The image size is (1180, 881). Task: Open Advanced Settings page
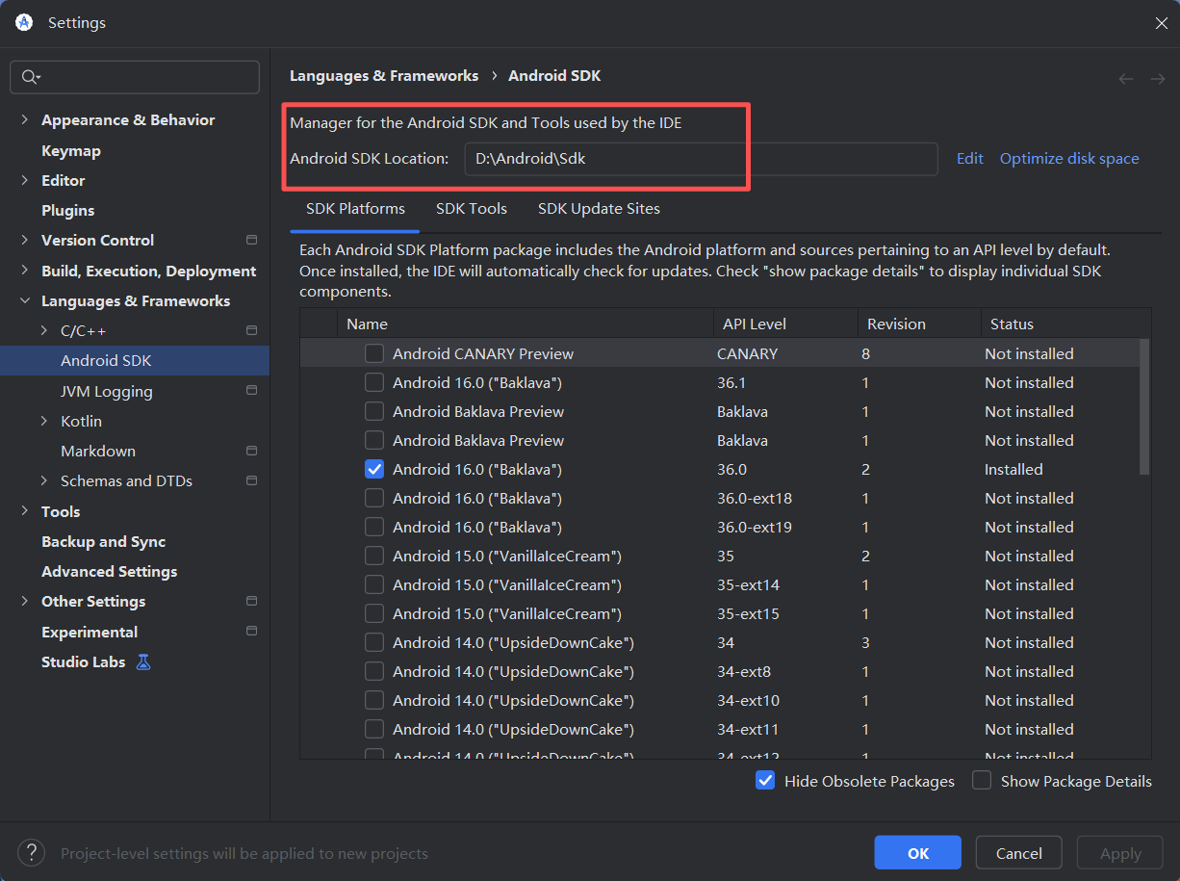pos(109,571)
